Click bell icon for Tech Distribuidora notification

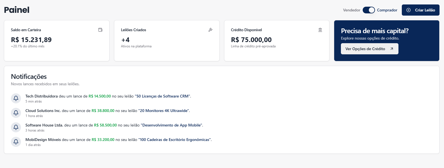pyautogui.click(x=16, y=98)
